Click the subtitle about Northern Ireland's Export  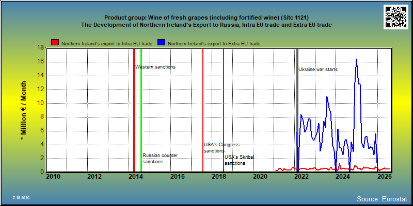click(x=206, y=25)
